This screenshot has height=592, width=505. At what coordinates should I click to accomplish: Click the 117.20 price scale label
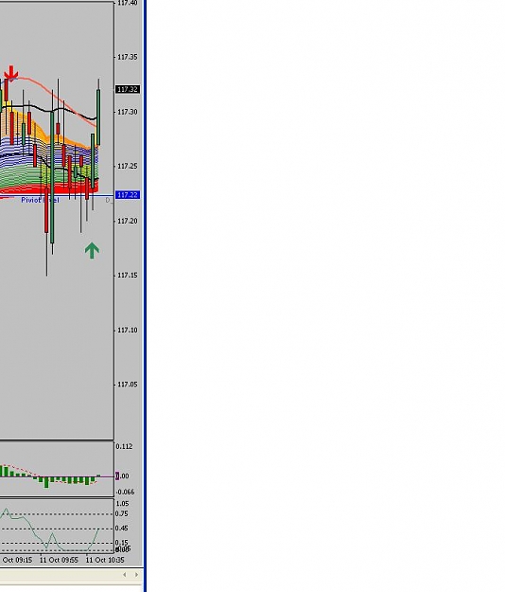(x=128, y=221)
